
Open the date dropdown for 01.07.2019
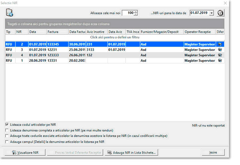click(x=211, y=13)
